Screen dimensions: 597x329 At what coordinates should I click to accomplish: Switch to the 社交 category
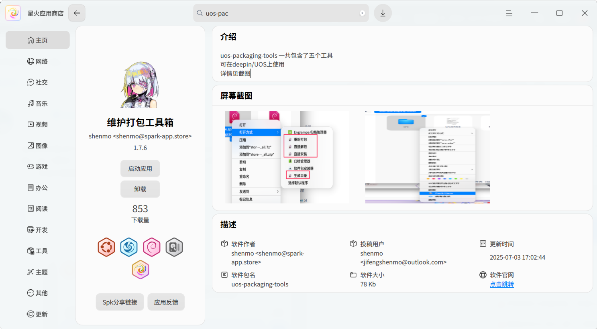coord(38,82)
